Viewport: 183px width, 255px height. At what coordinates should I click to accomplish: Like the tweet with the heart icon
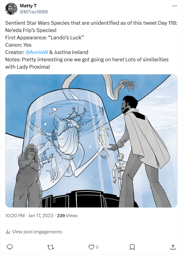tap(91, 247)
